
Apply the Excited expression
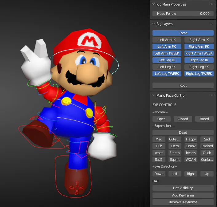207,146
